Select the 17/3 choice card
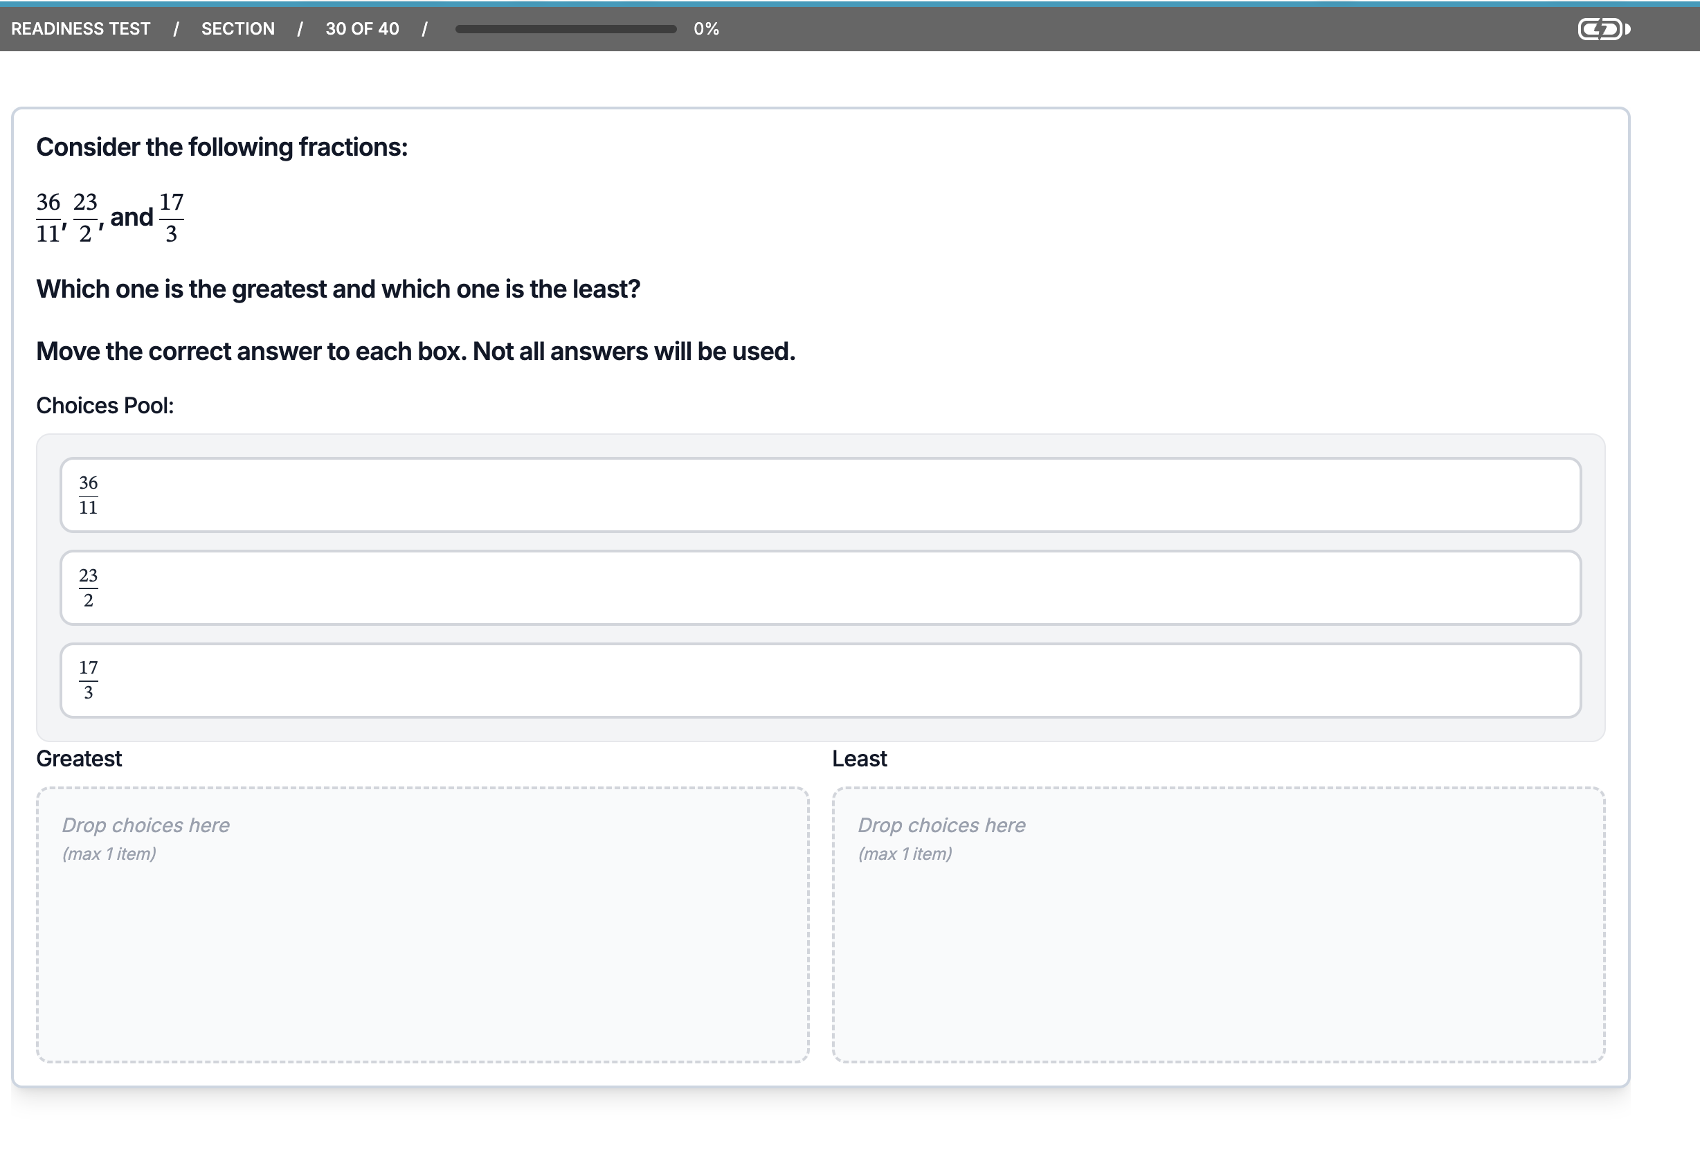This screenshot has height=1152, width=1700. point(820,681)
